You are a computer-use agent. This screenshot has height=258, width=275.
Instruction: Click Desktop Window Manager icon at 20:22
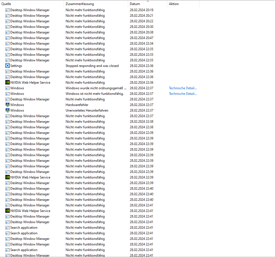pos(7,21)
